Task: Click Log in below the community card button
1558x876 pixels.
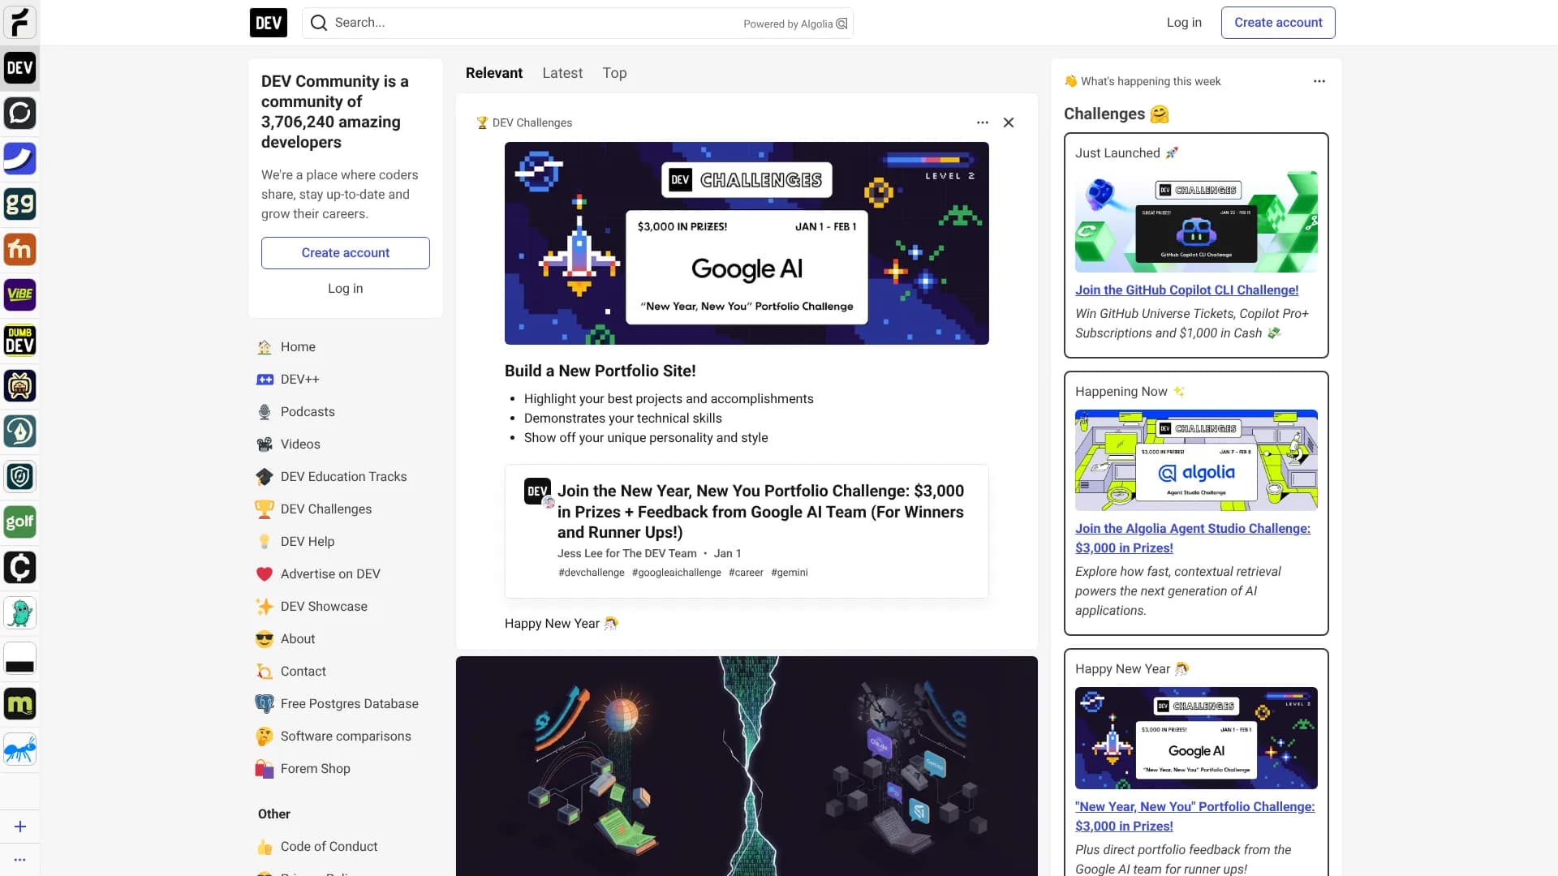Action: 346,289
